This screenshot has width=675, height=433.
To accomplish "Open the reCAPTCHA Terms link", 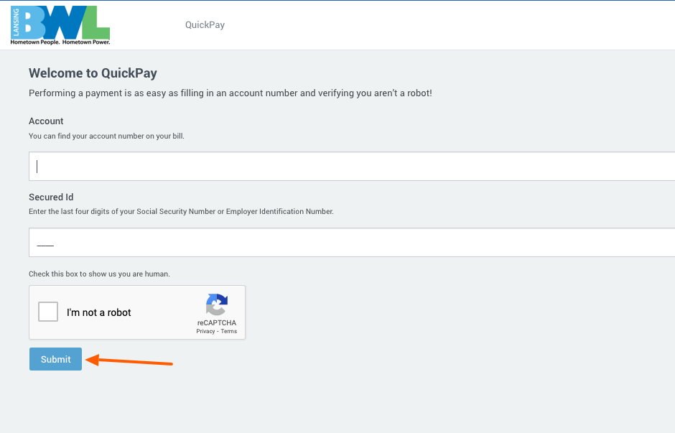I will 229,332.
